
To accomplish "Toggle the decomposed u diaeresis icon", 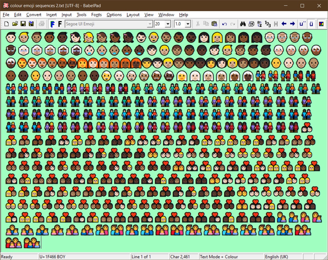I will 302,24.
